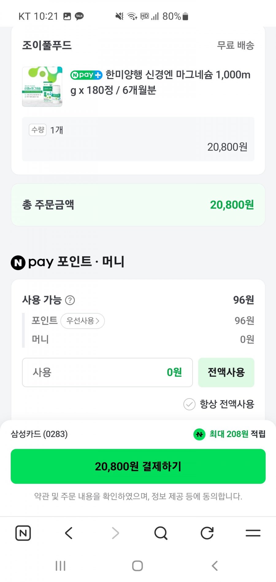Image resolution: width=276 pixels, height=582 pixels.
Task: Expand the 우선사용 point option
Action: click(82, 321)
